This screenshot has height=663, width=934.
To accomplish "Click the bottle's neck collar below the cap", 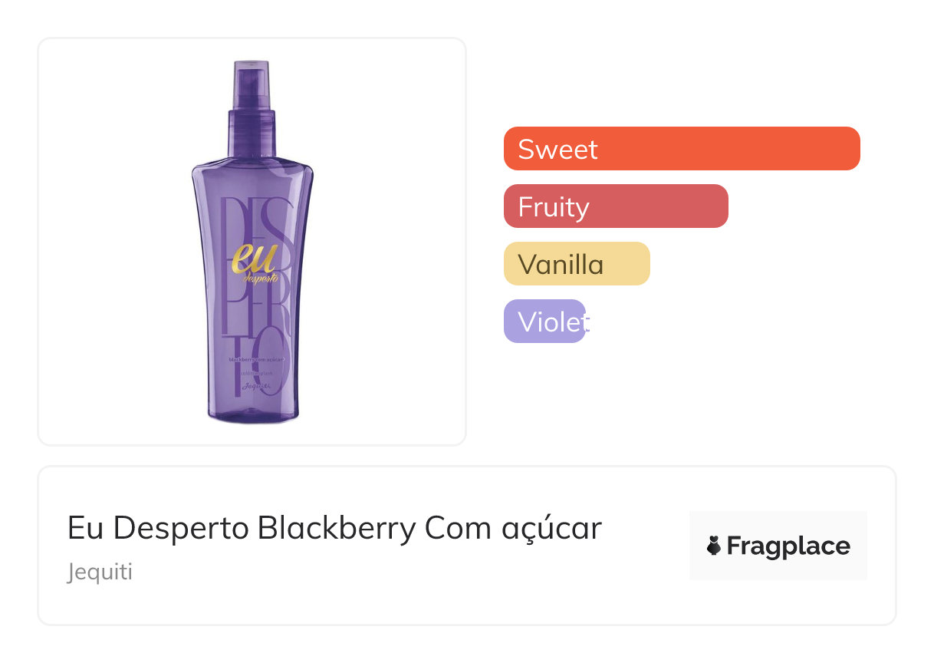I will click(x=251, y=136).
